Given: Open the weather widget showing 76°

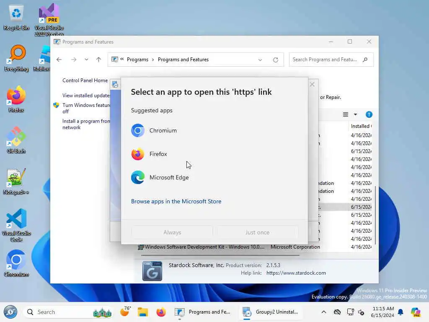Looking at the screenshot, I should point(125,312).
